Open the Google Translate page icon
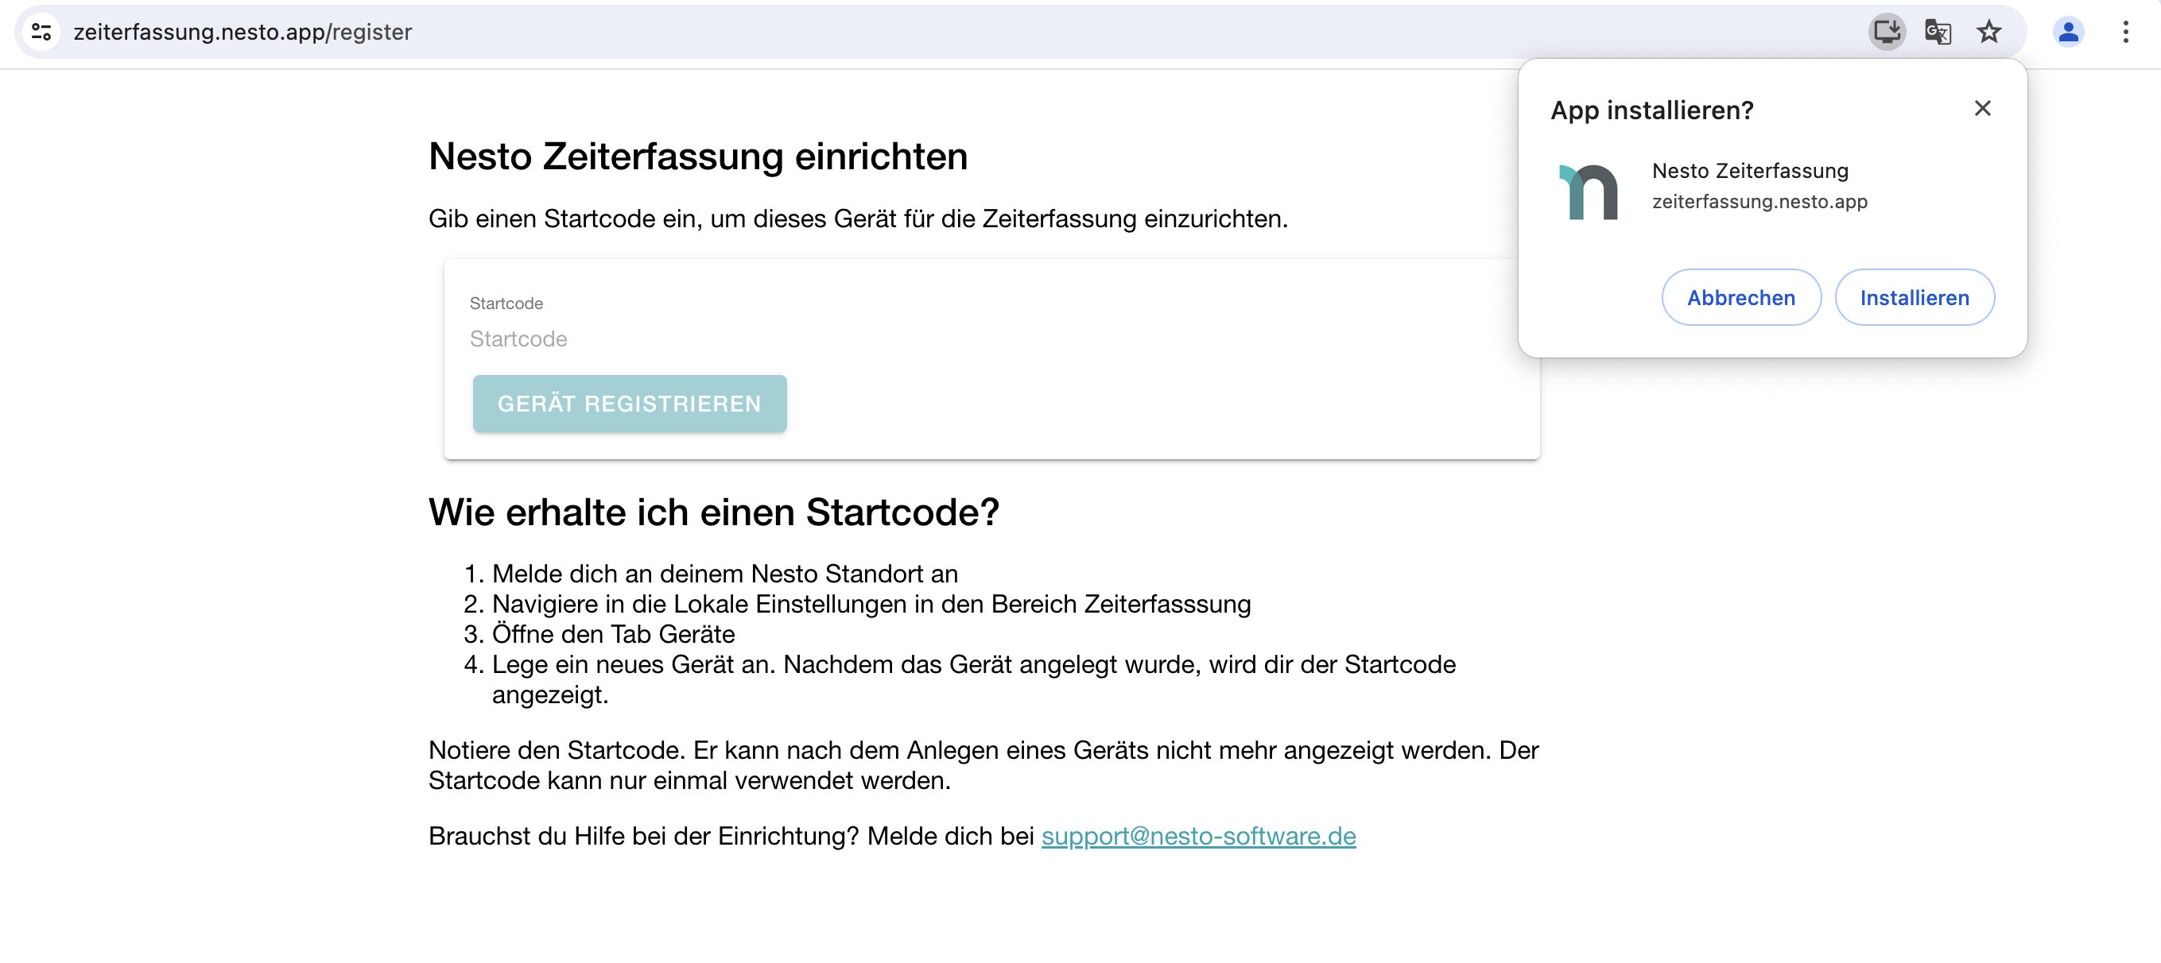The image size is (2161, 963). 1938,32
